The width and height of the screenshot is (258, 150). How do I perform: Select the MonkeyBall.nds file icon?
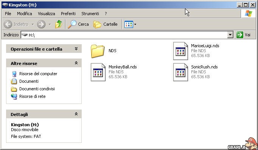98,72
